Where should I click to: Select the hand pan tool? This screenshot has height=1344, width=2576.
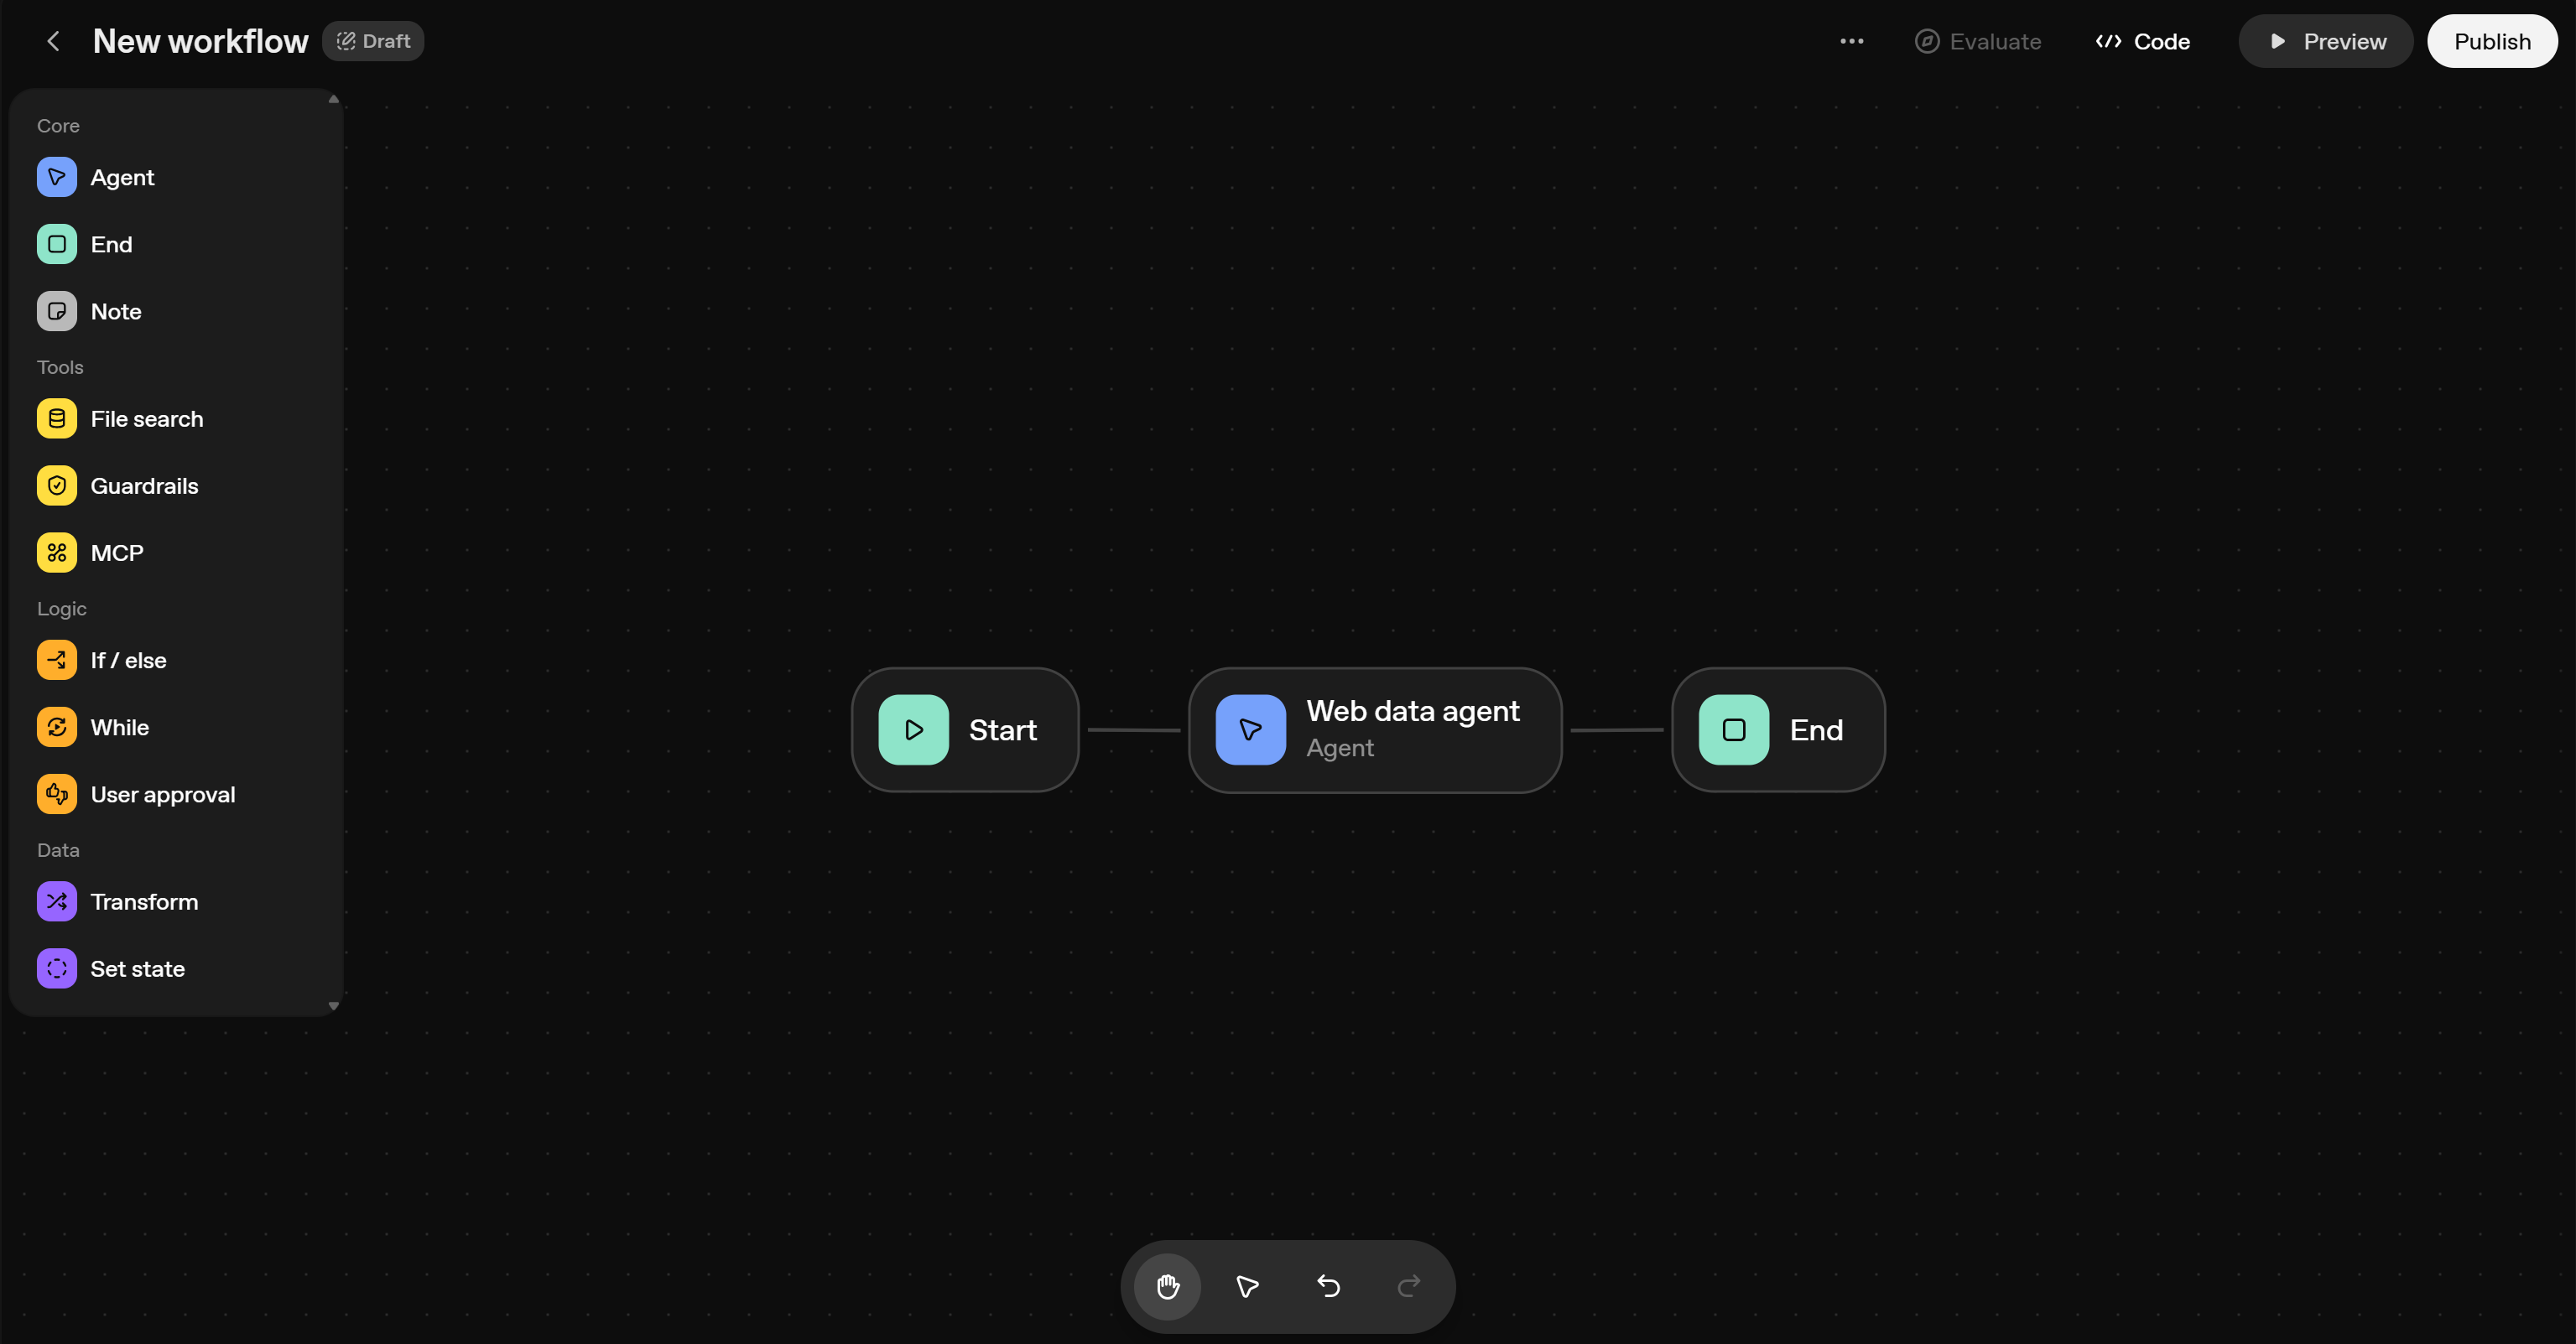1167,1287
